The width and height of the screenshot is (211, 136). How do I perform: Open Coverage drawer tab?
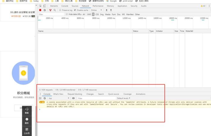click(127, 94)
